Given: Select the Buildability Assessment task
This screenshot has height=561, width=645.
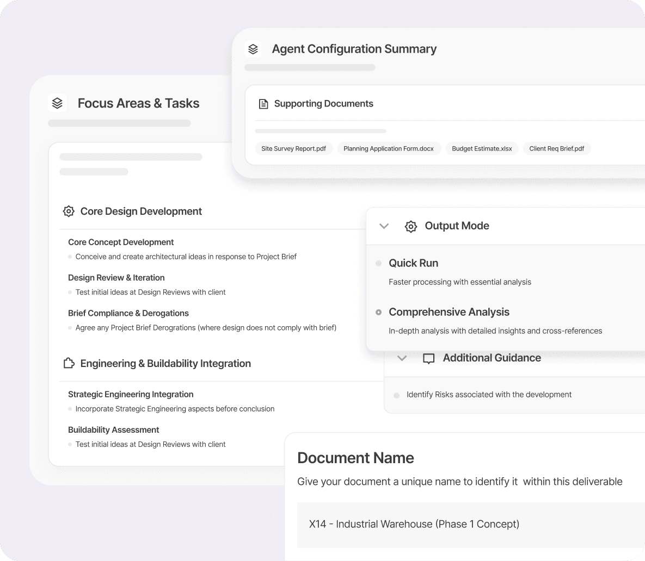Looking at the screenshot, I should pos(113,429).
